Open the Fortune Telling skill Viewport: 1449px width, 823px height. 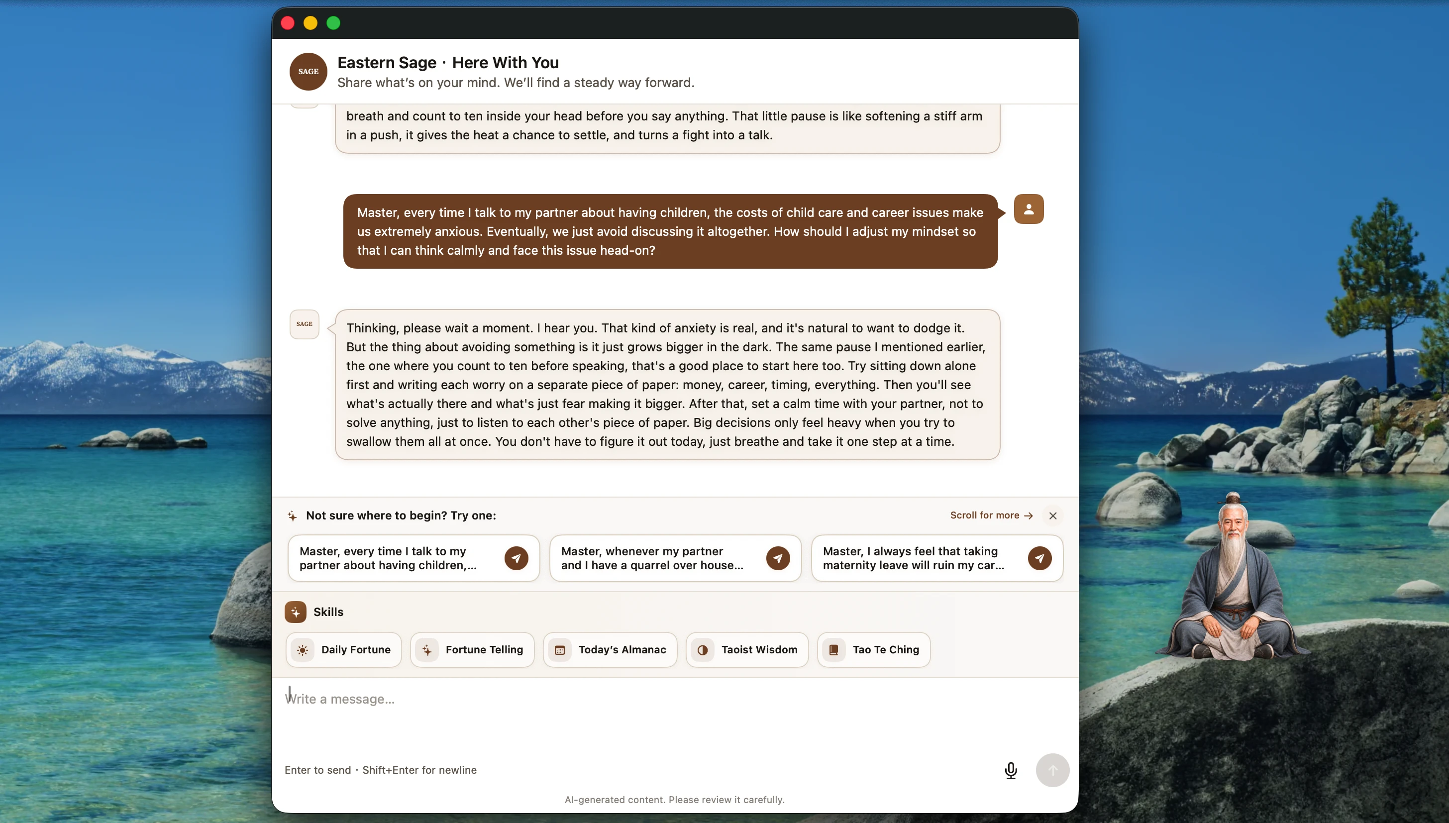tap(472, 649)
